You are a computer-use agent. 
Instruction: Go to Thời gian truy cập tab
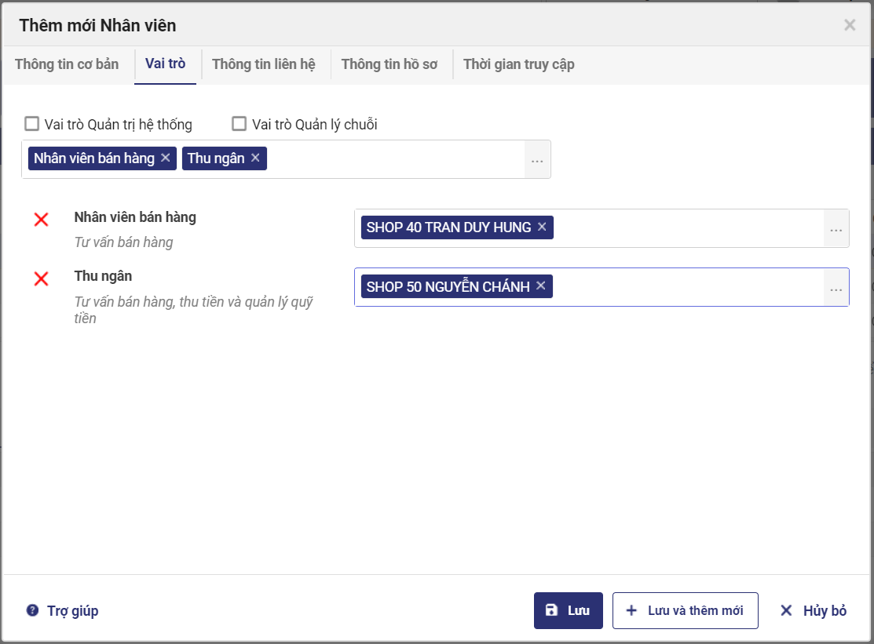click(518, 64)
